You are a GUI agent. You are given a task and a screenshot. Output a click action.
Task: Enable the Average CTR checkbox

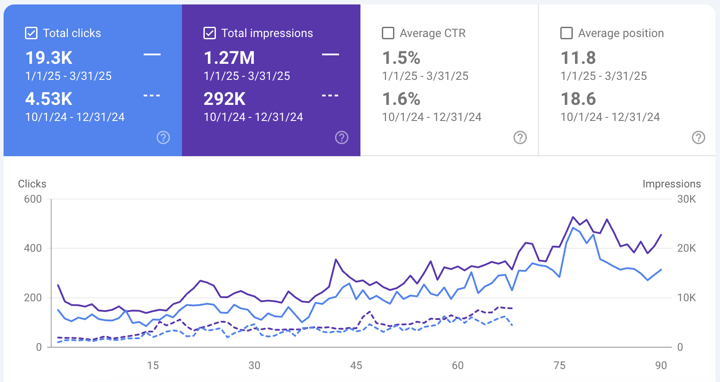388,33
